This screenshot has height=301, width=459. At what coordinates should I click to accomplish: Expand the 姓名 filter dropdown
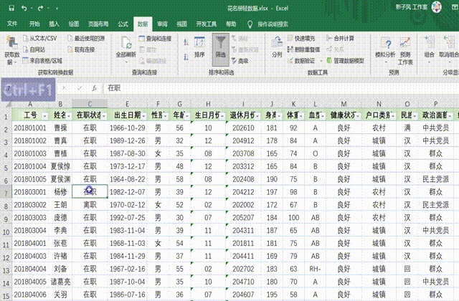click(x=69, y=116)
